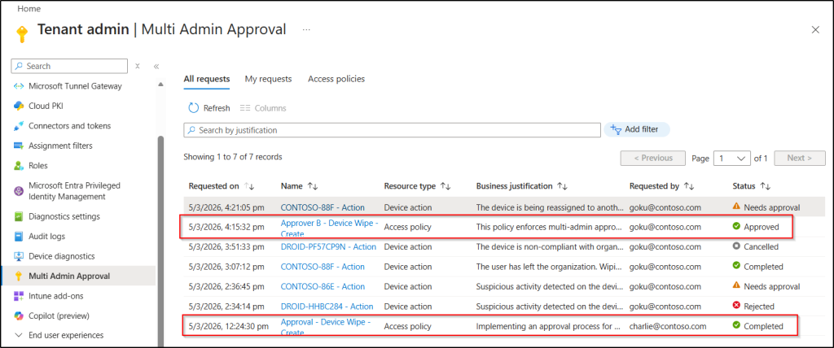
Task: Click the Diagnostics settings icon
Action: click(x=19, y=216)
